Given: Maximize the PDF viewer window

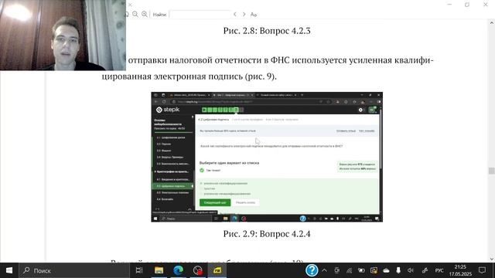Looking at the screenshot, I should point(467,5).
